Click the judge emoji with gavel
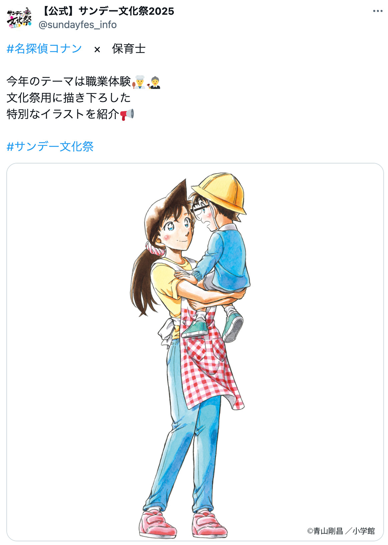This screenshot has width=388, height=545. pos(154,82)
